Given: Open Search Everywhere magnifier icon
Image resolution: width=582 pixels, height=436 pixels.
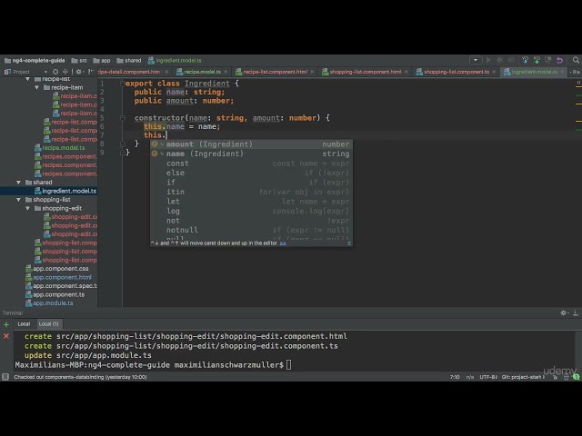Looking at the screenshot, I should [x=576, y=60].
